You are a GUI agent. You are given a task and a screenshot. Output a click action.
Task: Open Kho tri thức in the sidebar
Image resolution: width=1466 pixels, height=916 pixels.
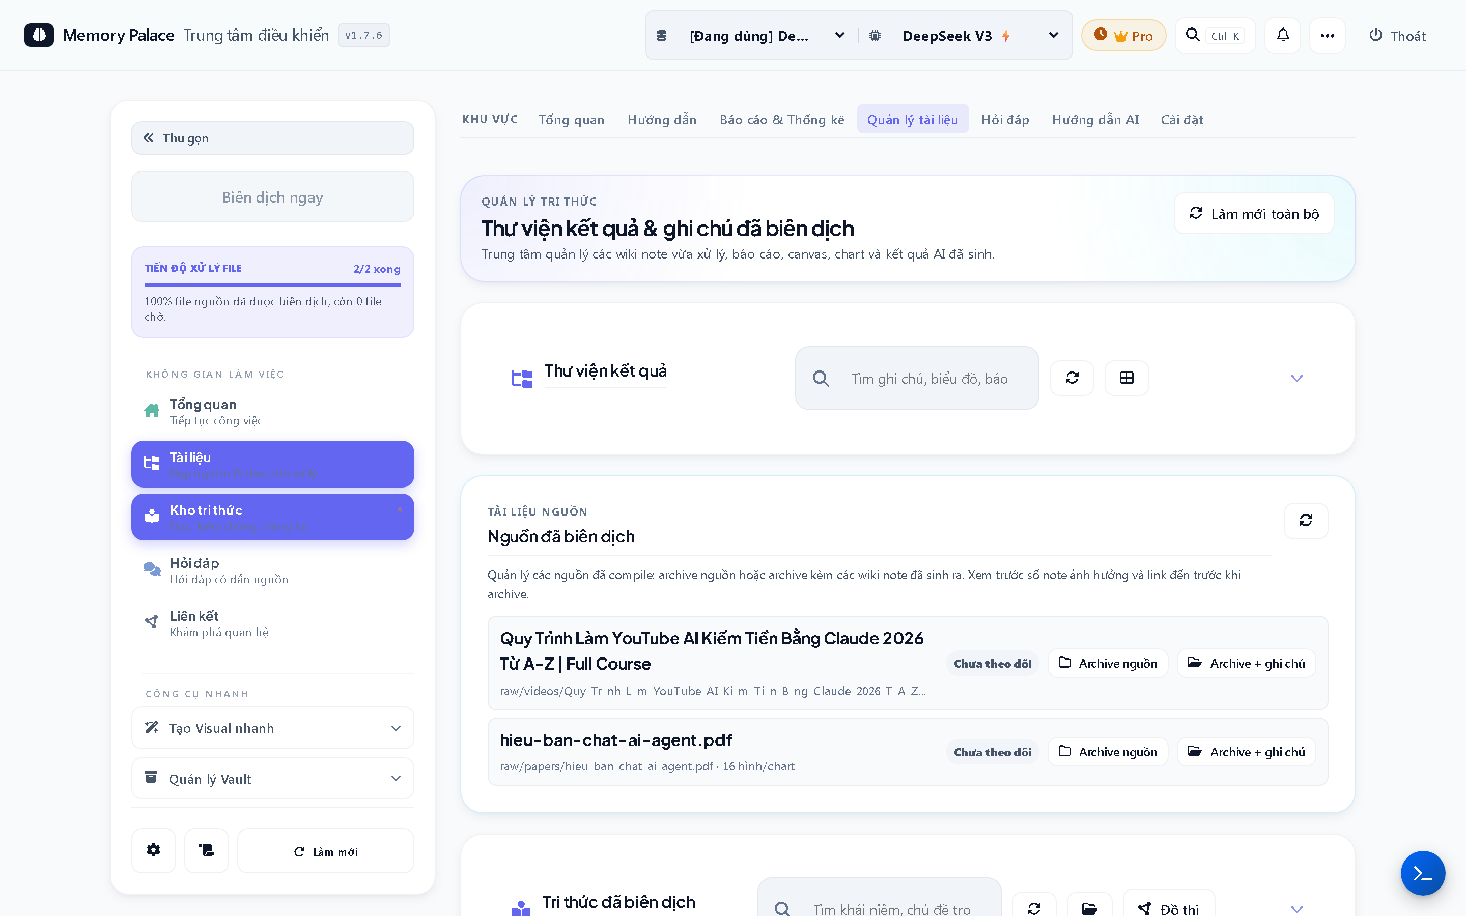[x=273, y=517]
